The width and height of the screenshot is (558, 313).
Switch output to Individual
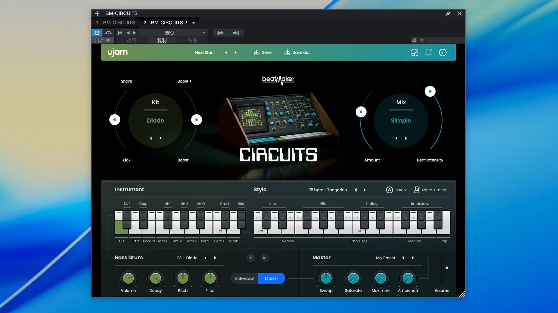(x=244, y=278)
